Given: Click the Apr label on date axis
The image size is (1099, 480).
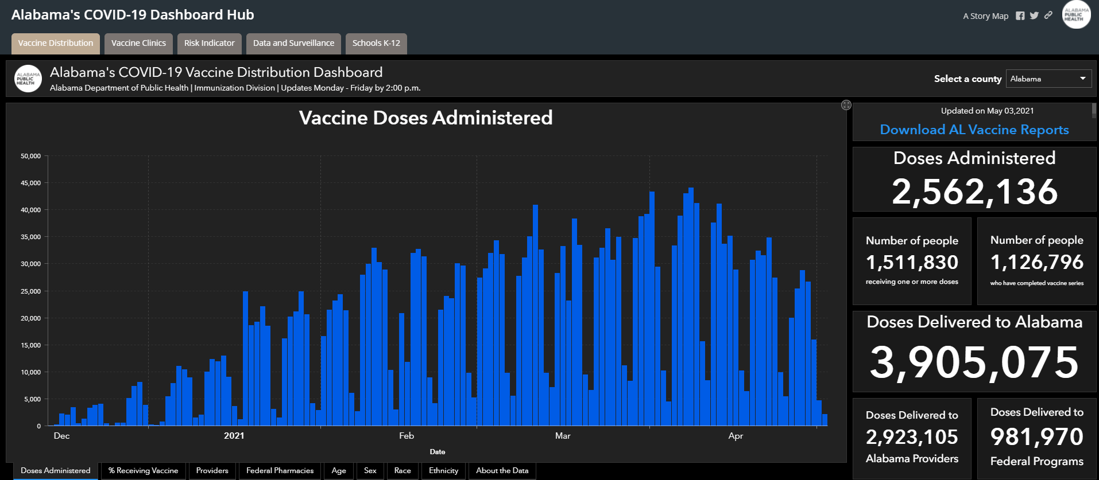Looking at the screenshot, I should (736, 436).
